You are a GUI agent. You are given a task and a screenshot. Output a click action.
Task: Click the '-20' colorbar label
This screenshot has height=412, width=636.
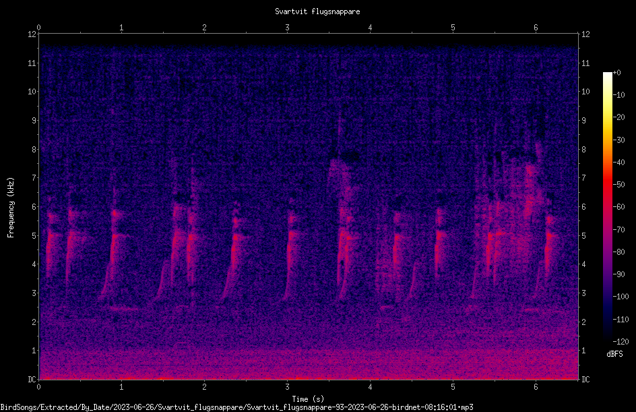pos(618,117)
